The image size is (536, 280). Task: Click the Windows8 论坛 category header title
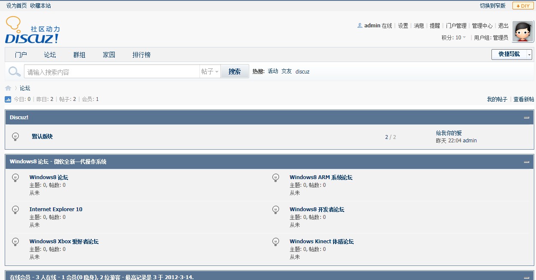[58, 162]
